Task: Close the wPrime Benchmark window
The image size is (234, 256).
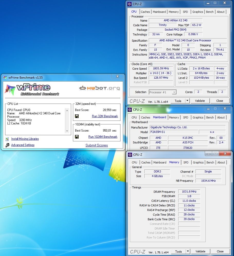Action: click(117, 76)
